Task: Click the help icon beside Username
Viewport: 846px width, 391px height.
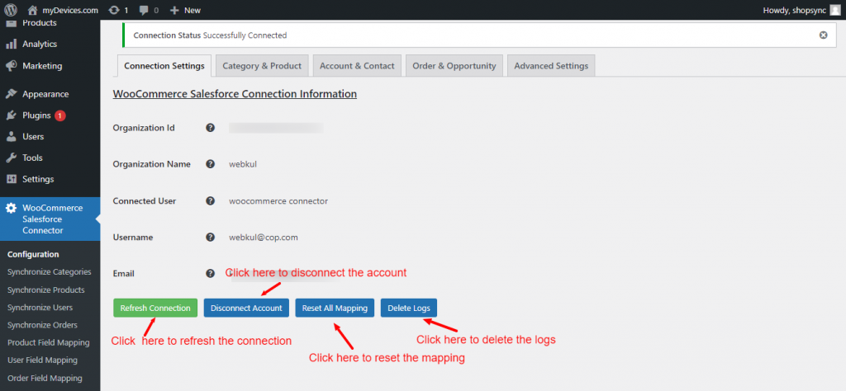Action: [211, 237]
